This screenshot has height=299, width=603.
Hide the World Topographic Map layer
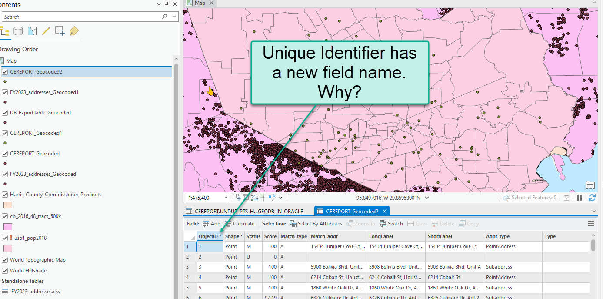[5, 260]
